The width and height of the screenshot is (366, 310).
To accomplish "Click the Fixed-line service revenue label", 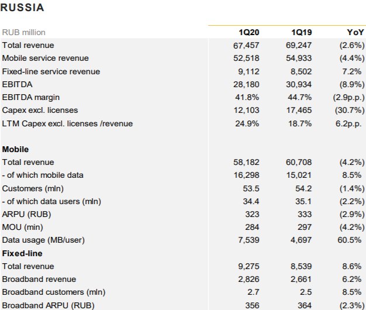I will tap(51, 71).
